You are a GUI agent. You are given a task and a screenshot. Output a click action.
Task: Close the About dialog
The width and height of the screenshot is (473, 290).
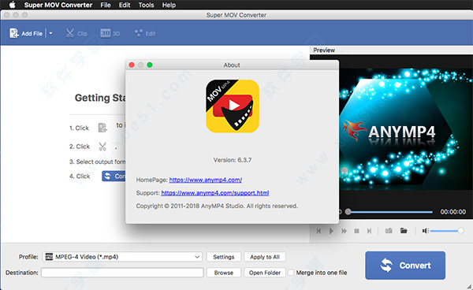132,65
